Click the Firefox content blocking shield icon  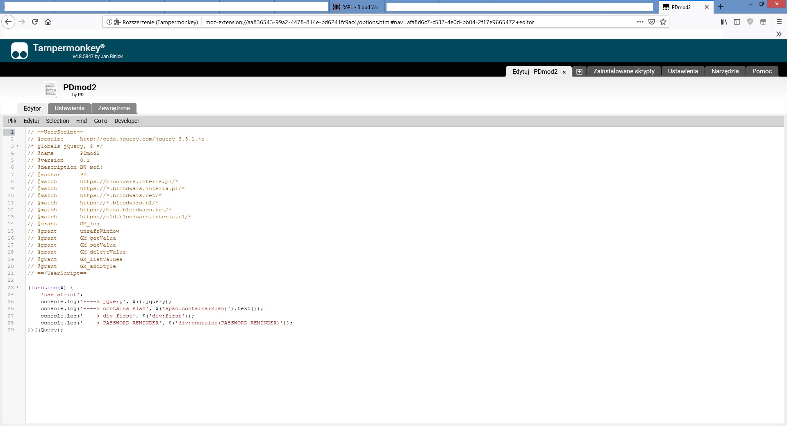(751, 22)
